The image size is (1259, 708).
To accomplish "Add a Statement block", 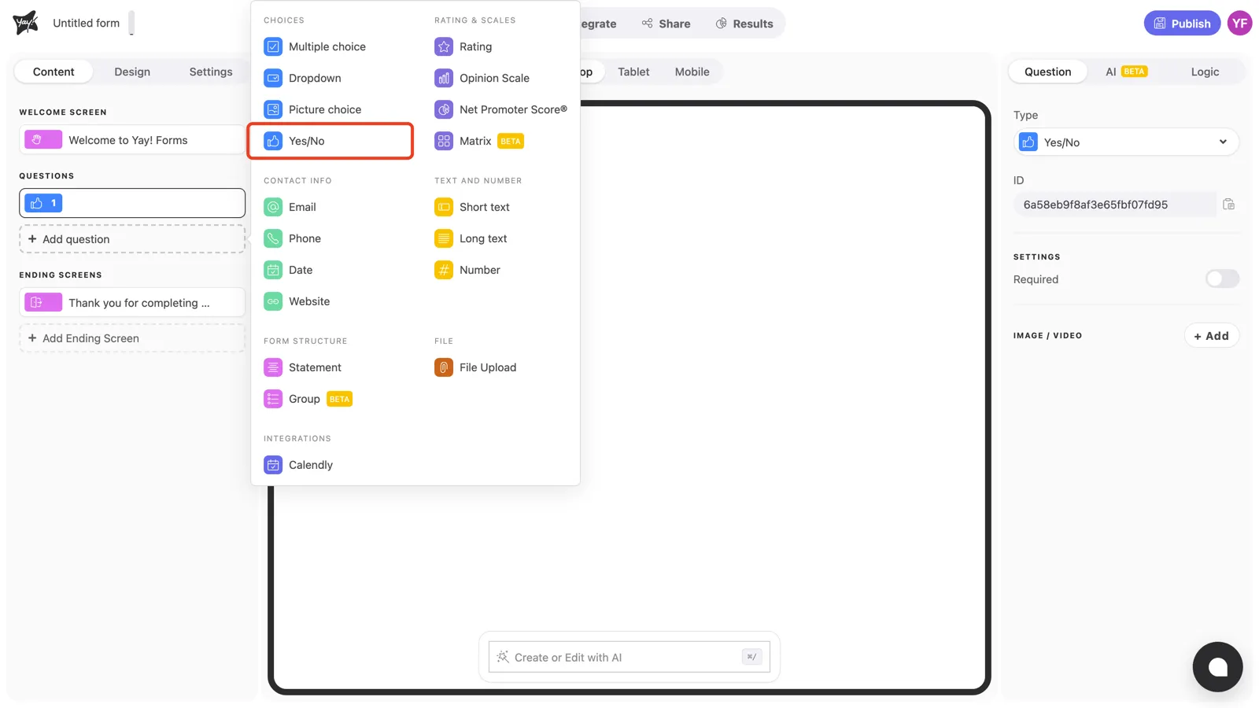I will point(303,367).
